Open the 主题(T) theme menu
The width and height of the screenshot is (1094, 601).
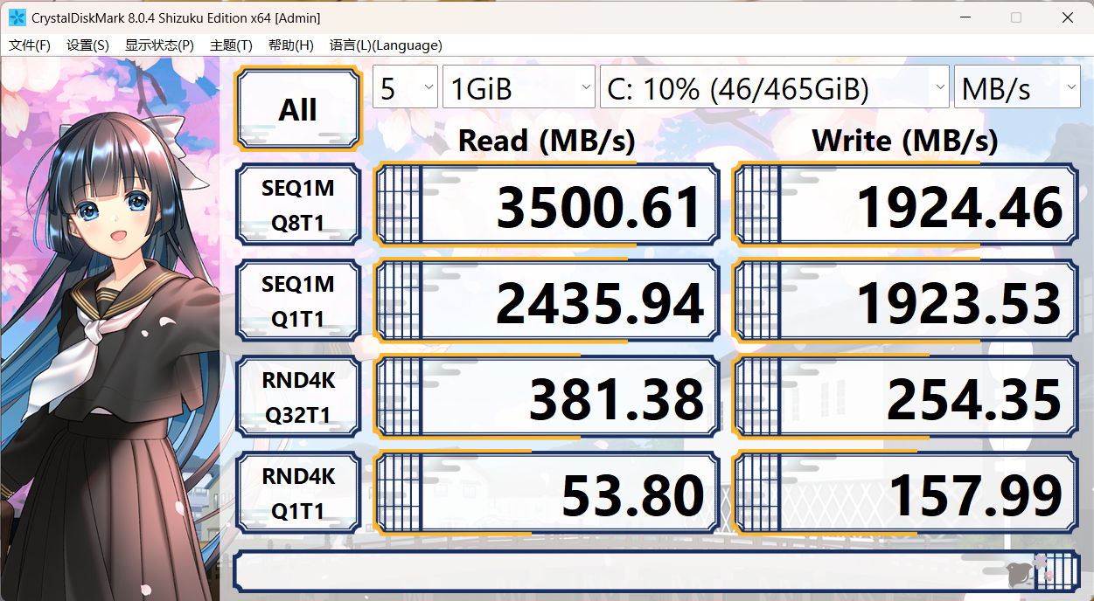click(231, 45)
